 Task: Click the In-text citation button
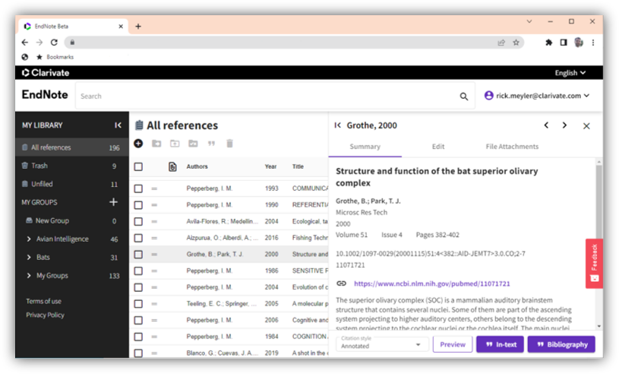pyautogui.click(x=501, y=344)
